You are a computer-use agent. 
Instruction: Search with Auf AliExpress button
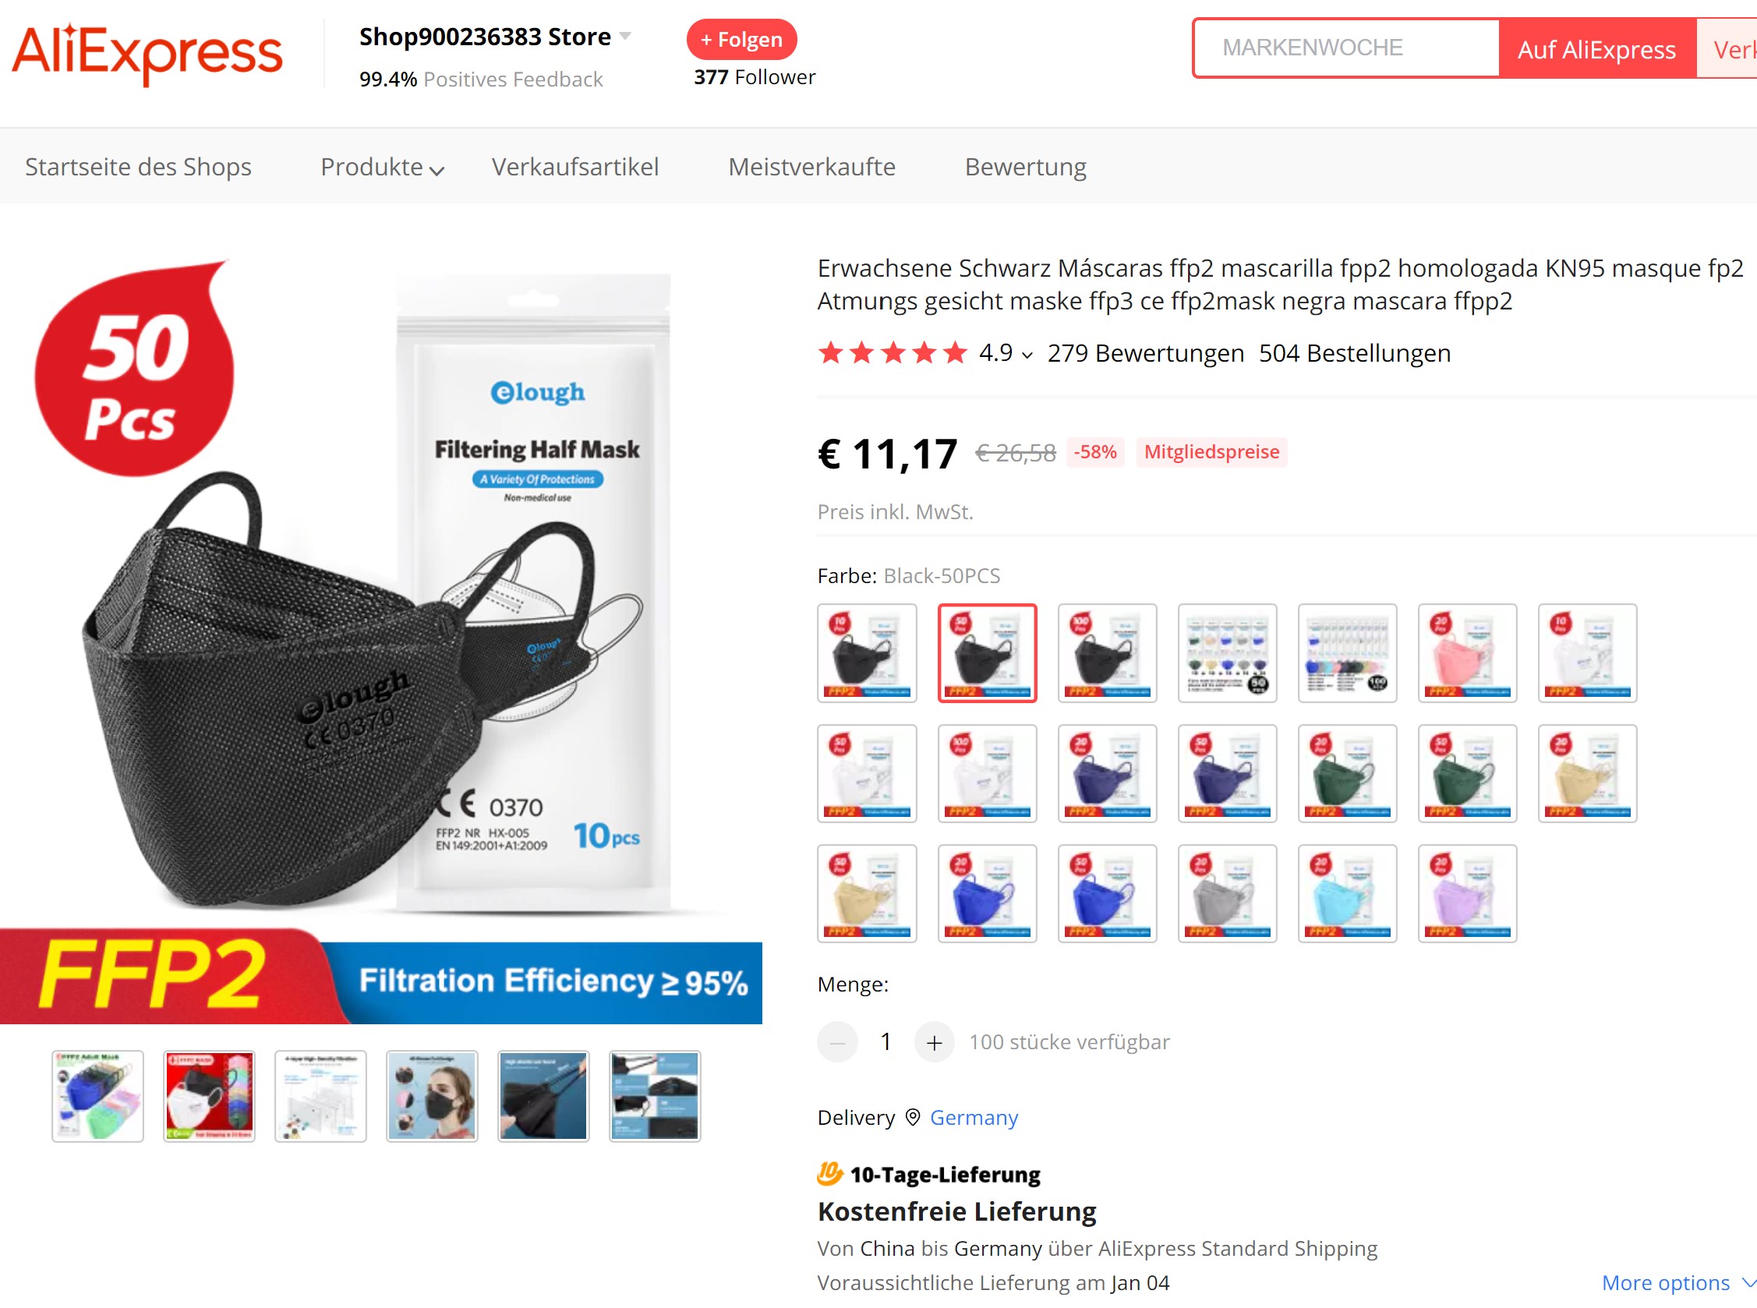click(x=1596, y=49)
